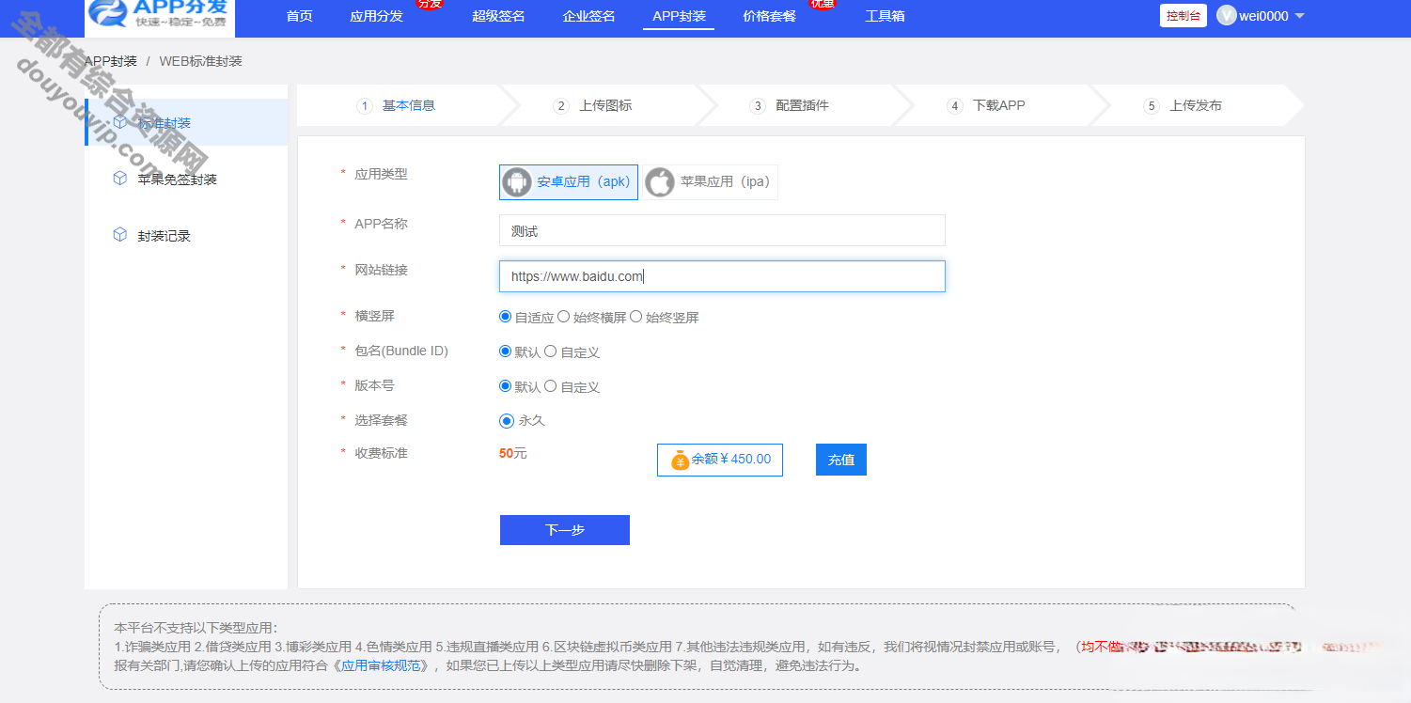Open APP封装 menu item
Image resolution: width=1411 pixels, height=703 pixels.
679,16
